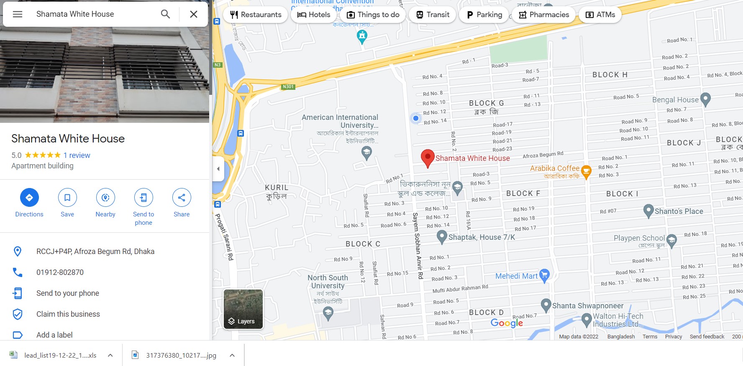
Task: Click in the search input field
Action: point(94,14)
